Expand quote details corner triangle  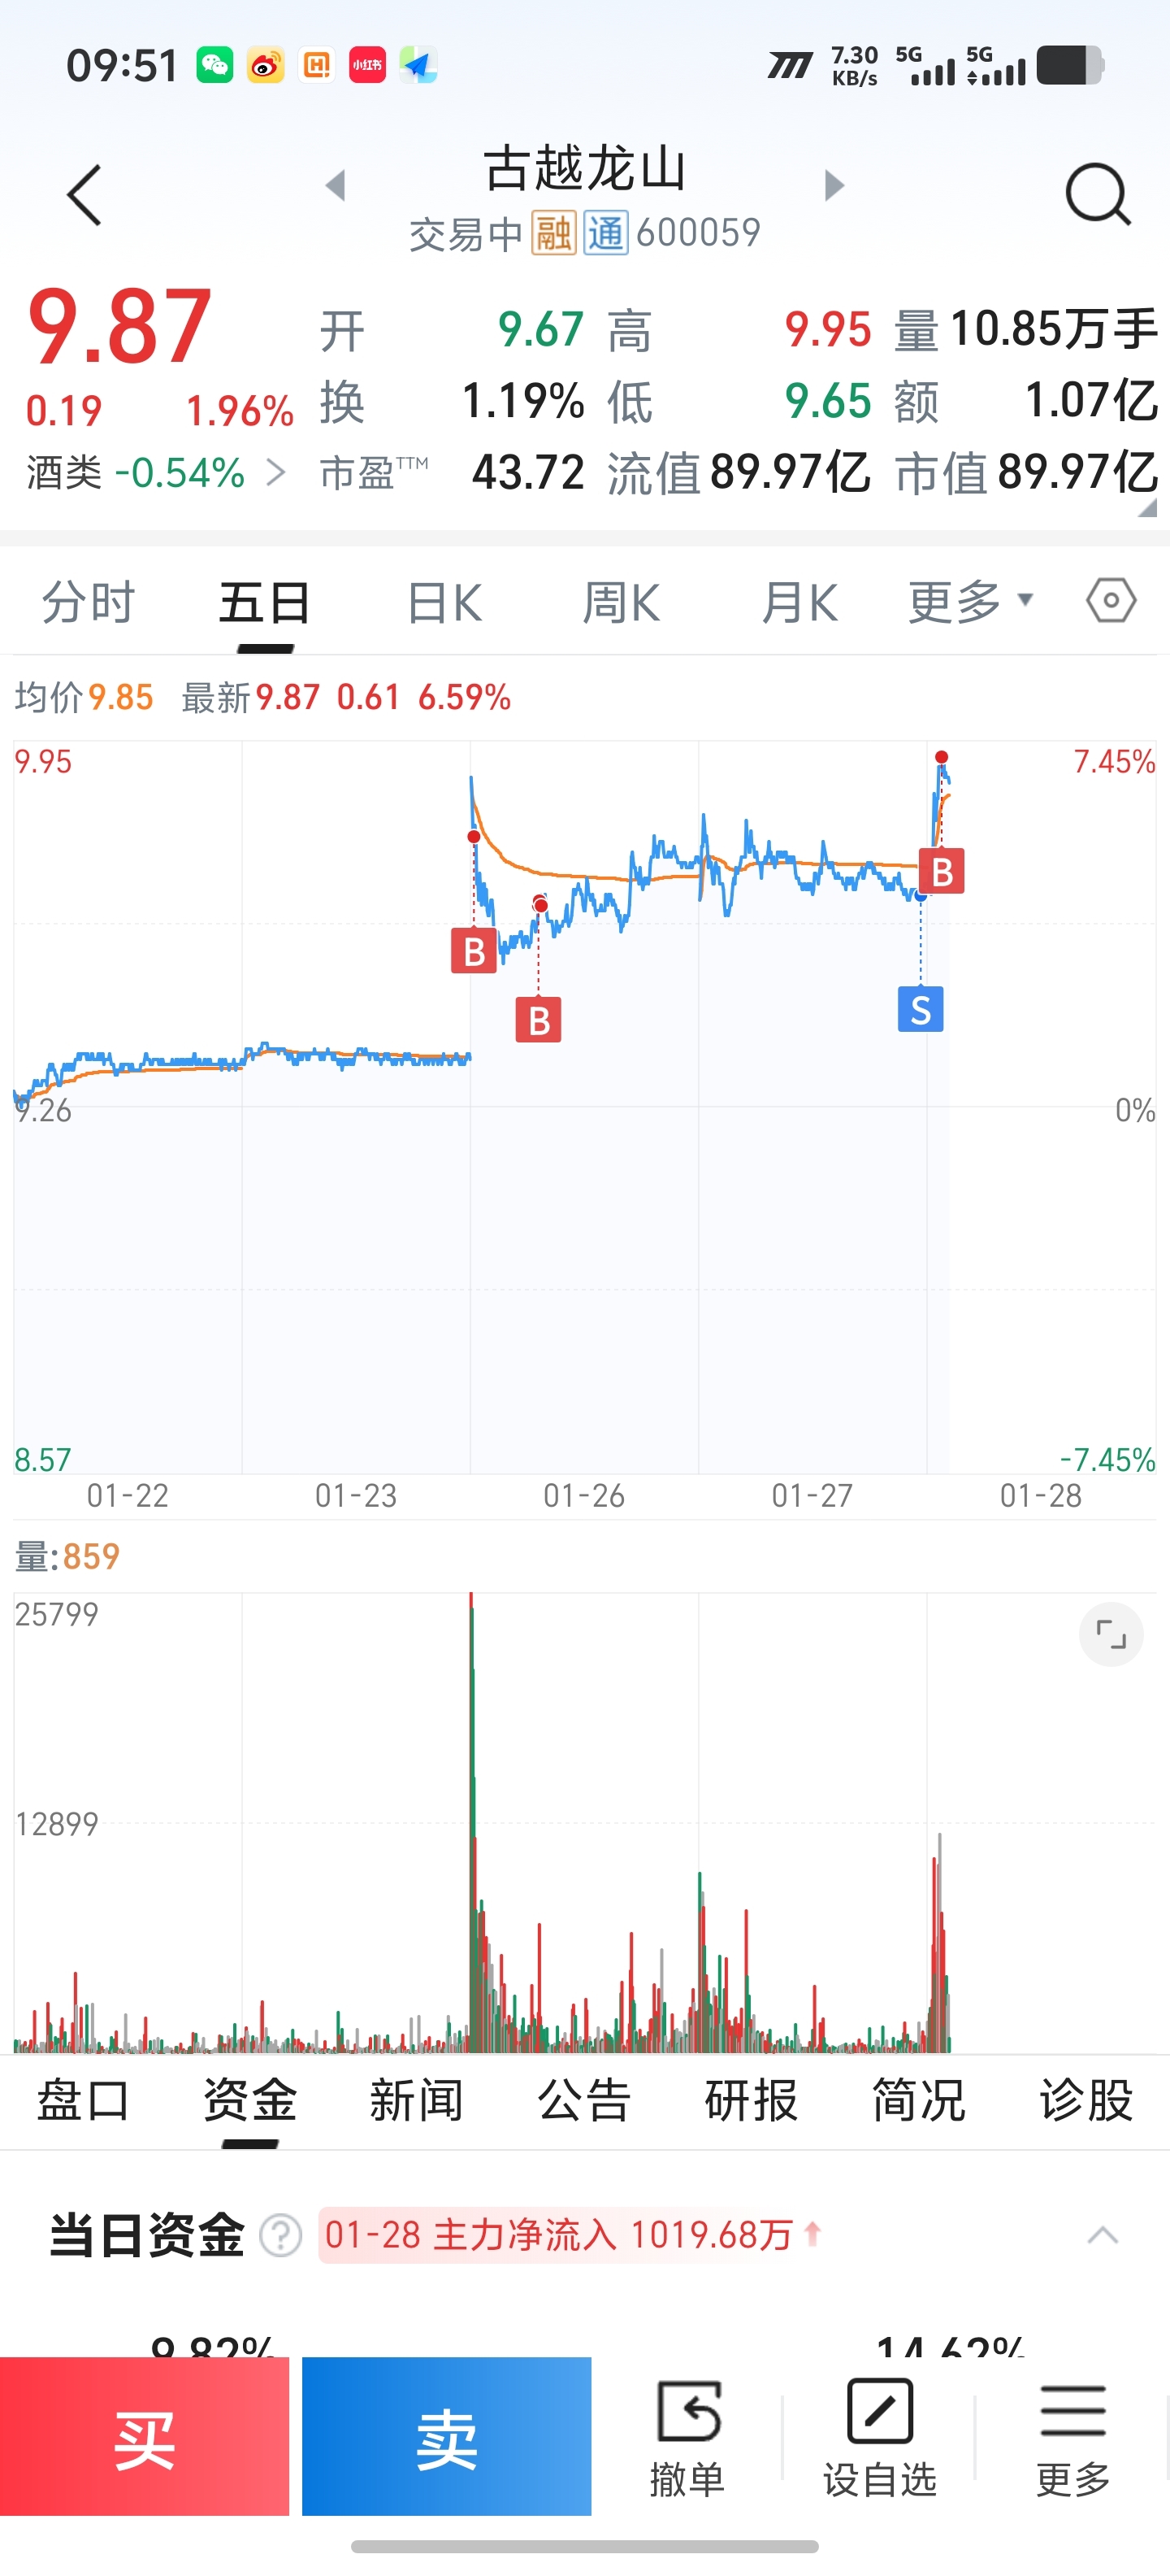[x=1147, y=508]
